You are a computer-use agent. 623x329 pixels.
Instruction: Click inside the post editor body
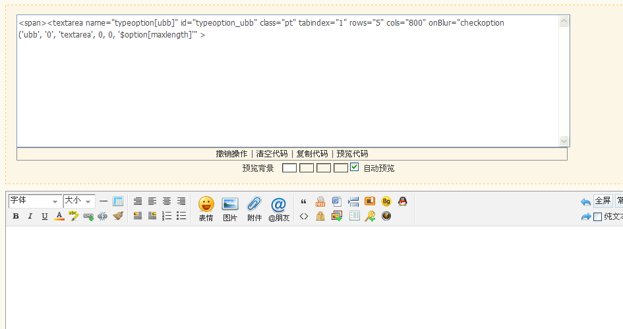coord(314,278)
